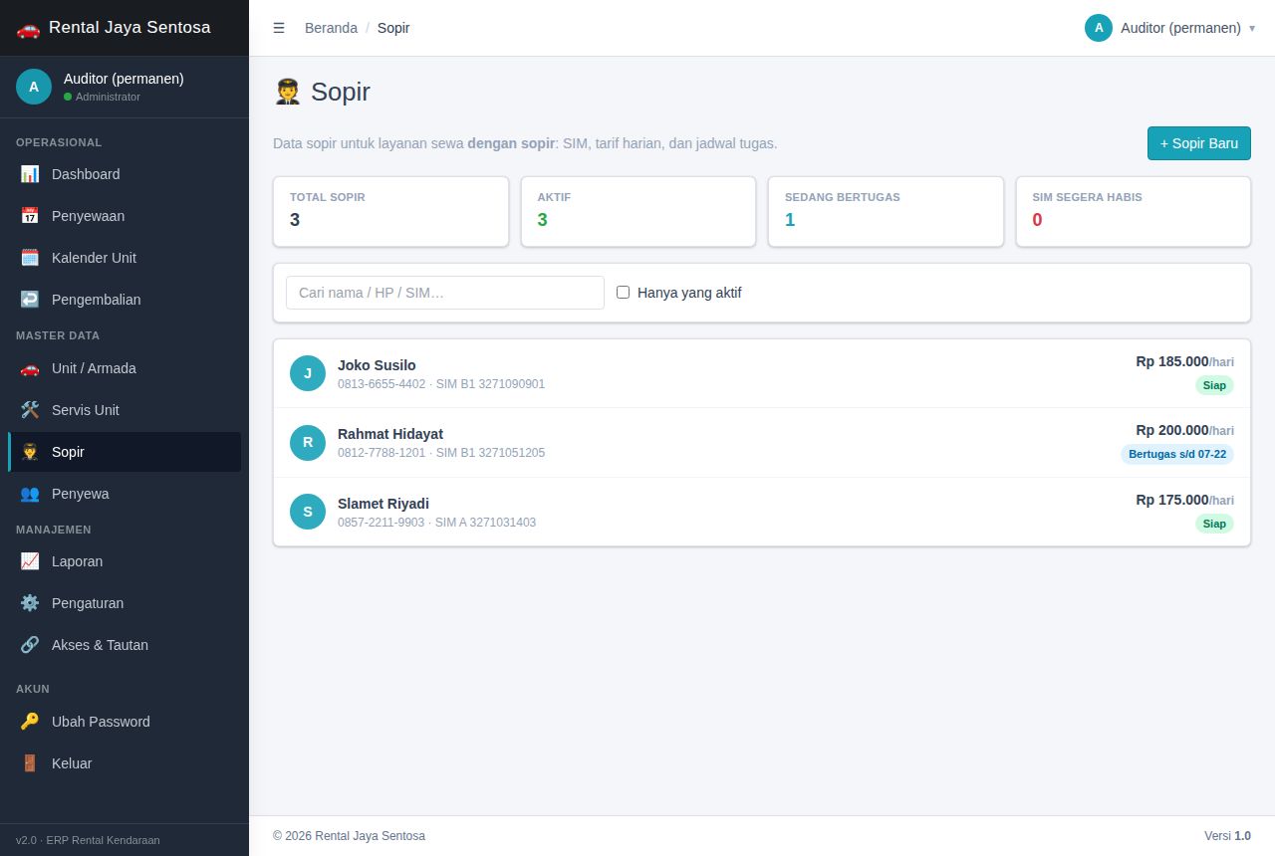Click the Servis Unit tools icon
Image resolution: width=1275 pixels, height=856 pixels.
click(x=30, y=410)
